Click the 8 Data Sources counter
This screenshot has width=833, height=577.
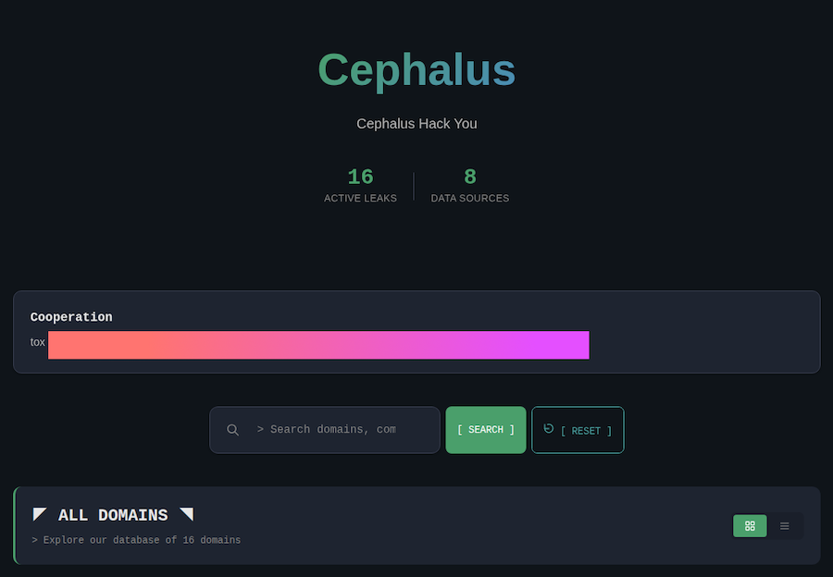pyautogui.click(x=470, y=177)
